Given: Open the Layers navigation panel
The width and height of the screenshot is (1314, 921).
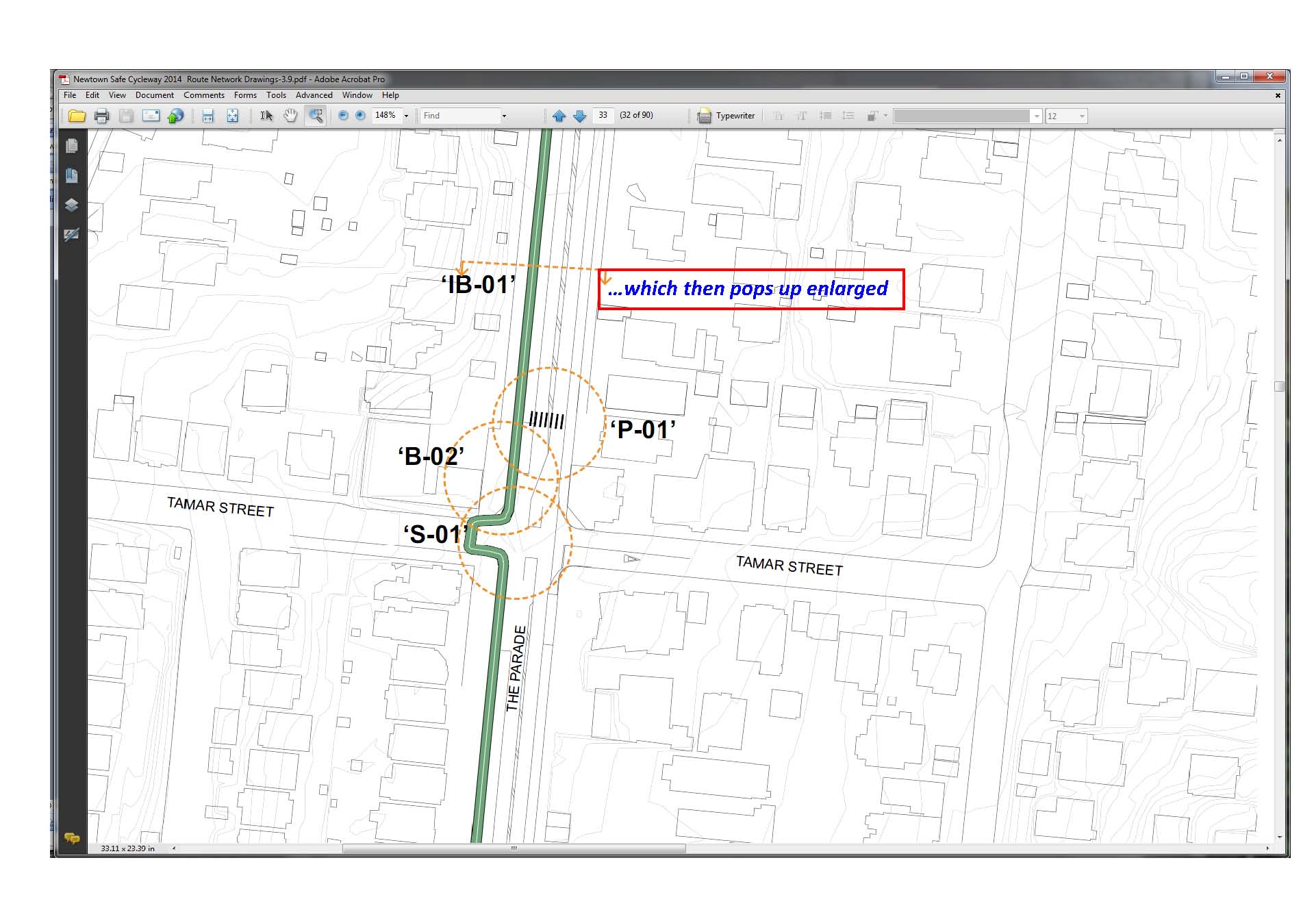Looking at the screenshot, I should (71, 205).
